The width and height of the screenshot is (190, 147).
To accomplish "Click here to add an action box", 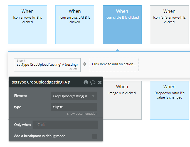I will click(114, 64).
